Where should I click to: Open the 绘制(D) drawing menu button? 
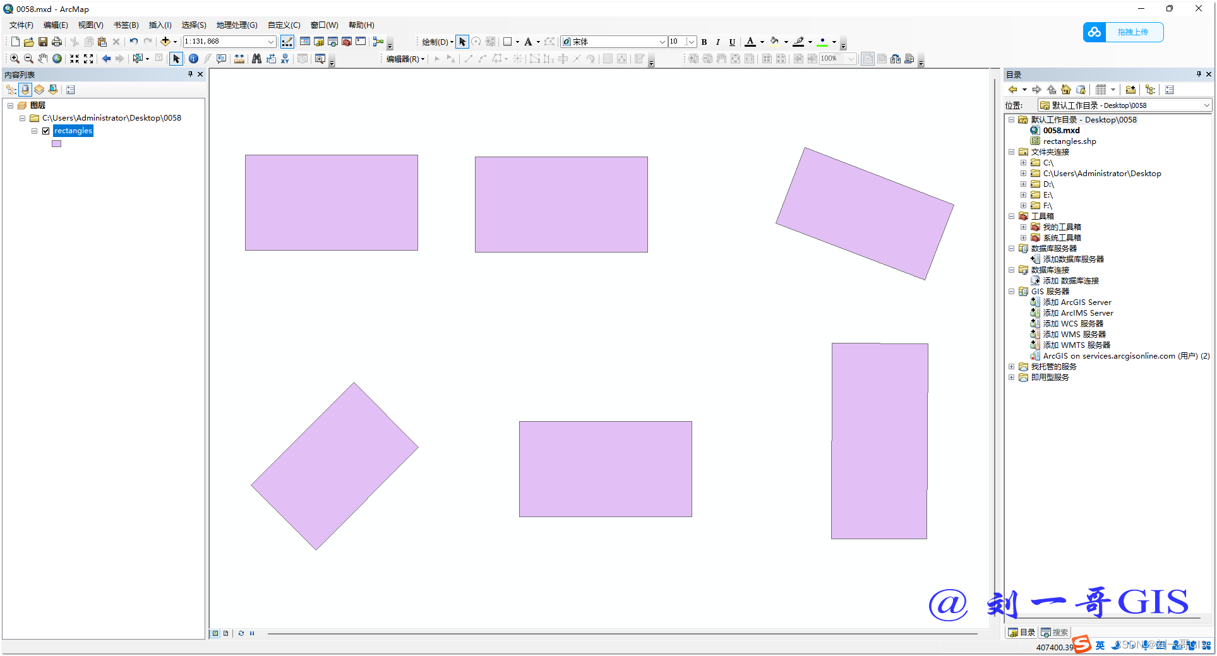pos(438,42)
